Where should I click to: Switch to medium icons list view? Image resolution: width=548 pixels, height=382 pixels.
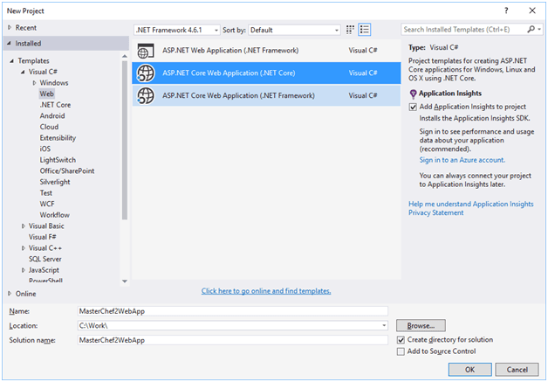365,30
